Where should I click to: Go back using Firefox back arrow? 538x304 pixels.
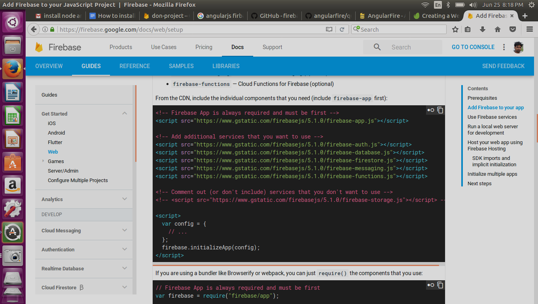click(34, 29)
